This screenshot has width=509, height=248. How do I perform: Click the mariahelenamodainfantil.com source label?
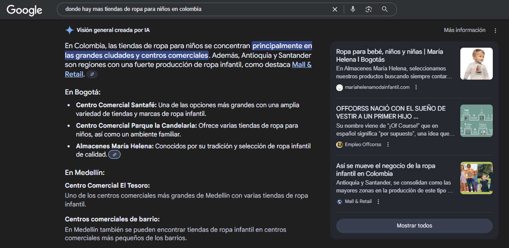[x=377, y=87]
